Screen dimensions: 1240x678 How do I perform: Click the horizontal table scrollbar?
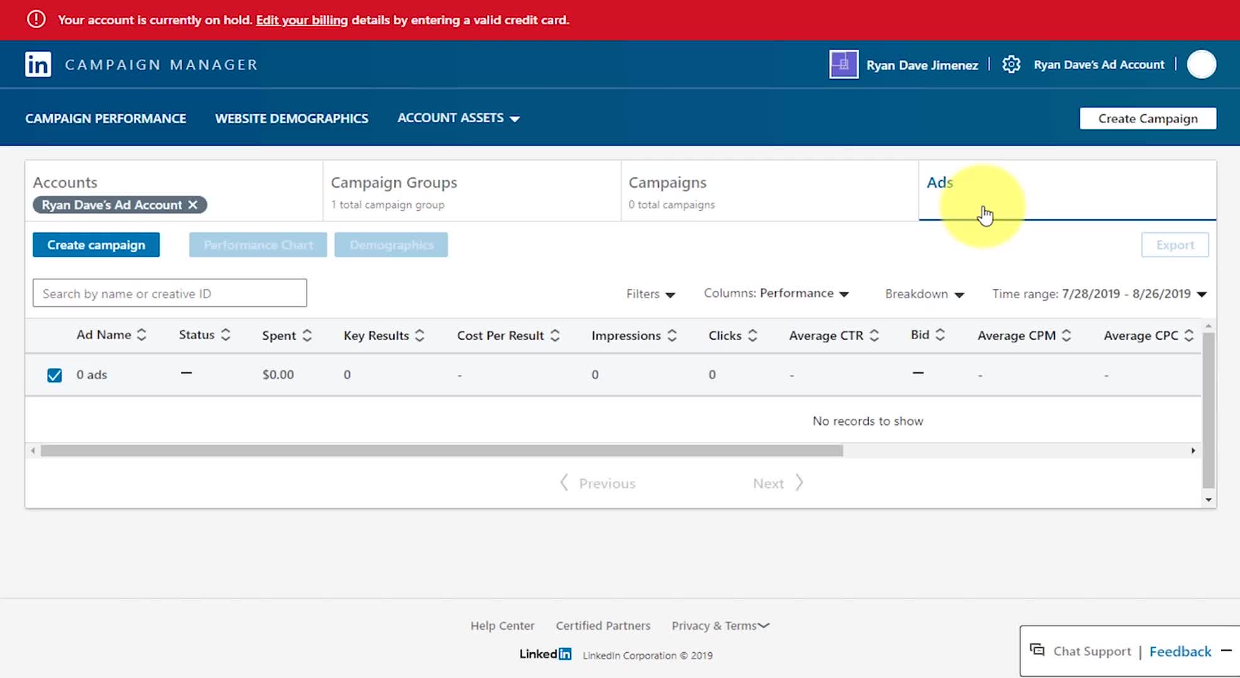tap(441, 451)
